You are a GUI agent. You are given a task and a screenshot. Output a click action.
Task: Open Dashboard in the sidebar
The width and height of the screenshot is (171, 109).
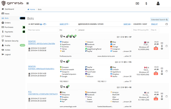(9, 9)
